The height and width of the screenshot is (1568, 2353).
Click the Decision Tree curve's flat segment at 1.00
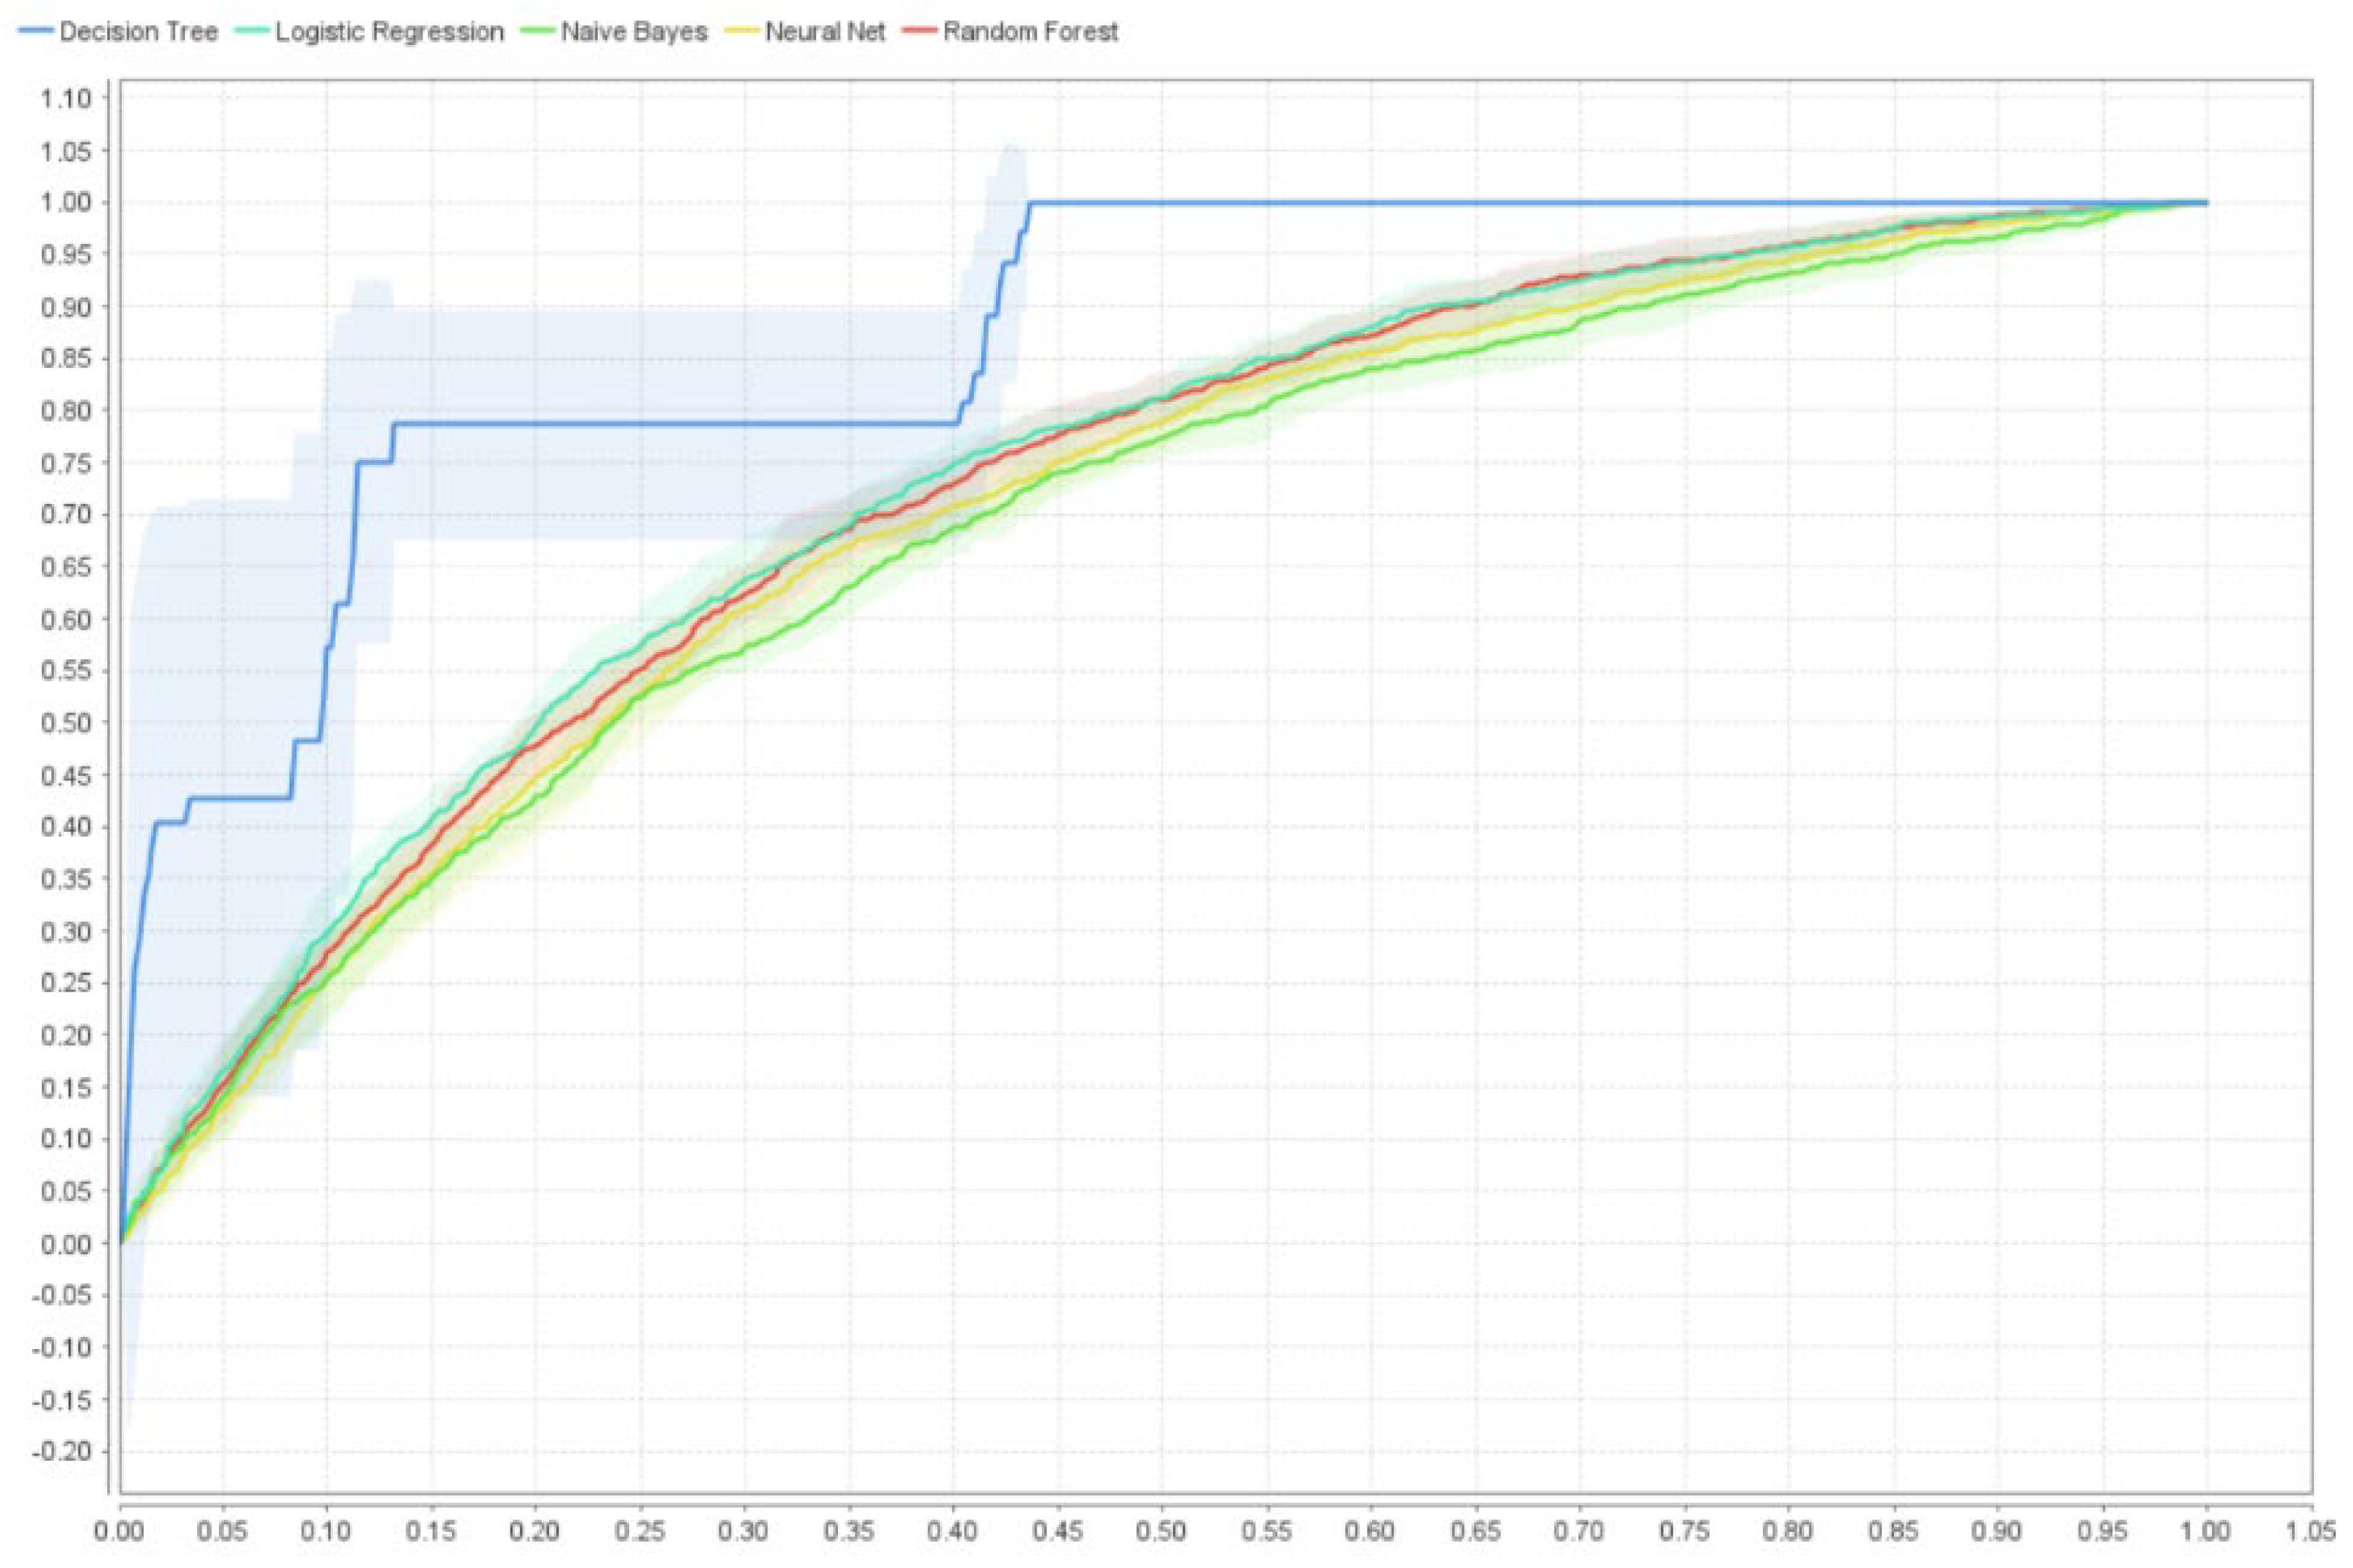tap(1500, 203)
